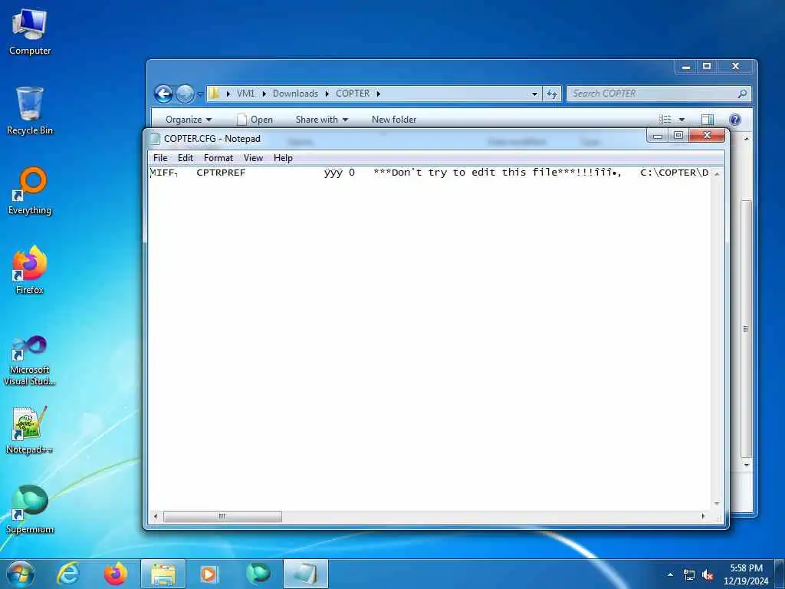Expand the arrow after COPTER in the address bar

(379, 94)
